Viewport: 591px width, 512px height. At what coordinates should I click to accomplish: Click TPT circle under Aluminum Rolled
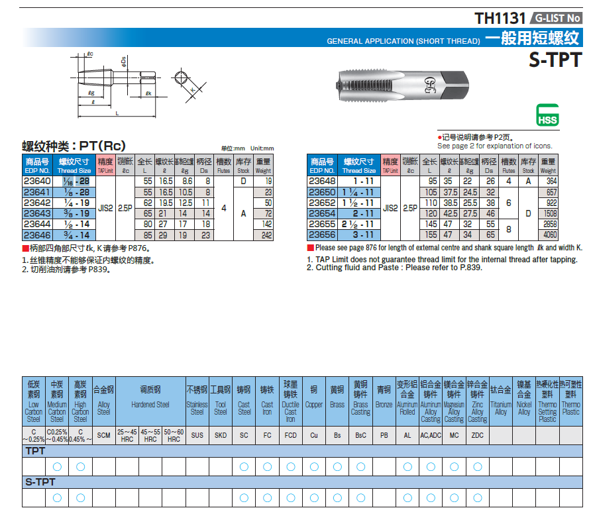click(408, 467)
